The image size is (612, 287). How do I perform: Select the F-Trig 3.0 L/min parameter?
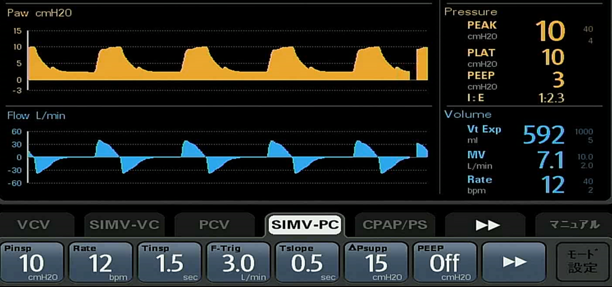tap(238, 261)
